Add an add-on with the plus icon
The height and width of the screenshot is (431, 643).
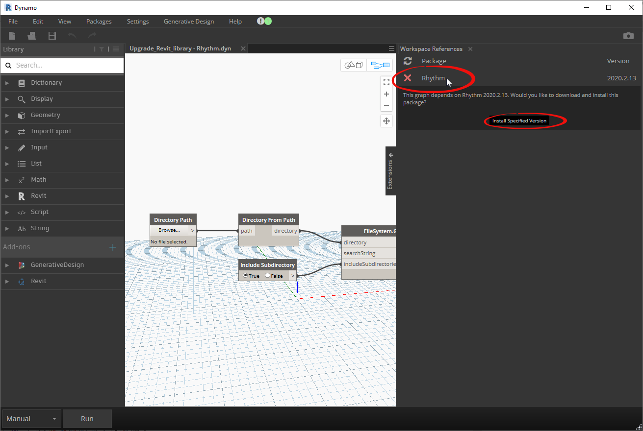[112, 247]
